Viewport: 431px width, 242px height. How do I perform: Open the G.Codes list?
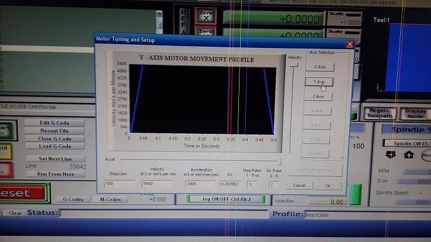(x=73, y=199)
